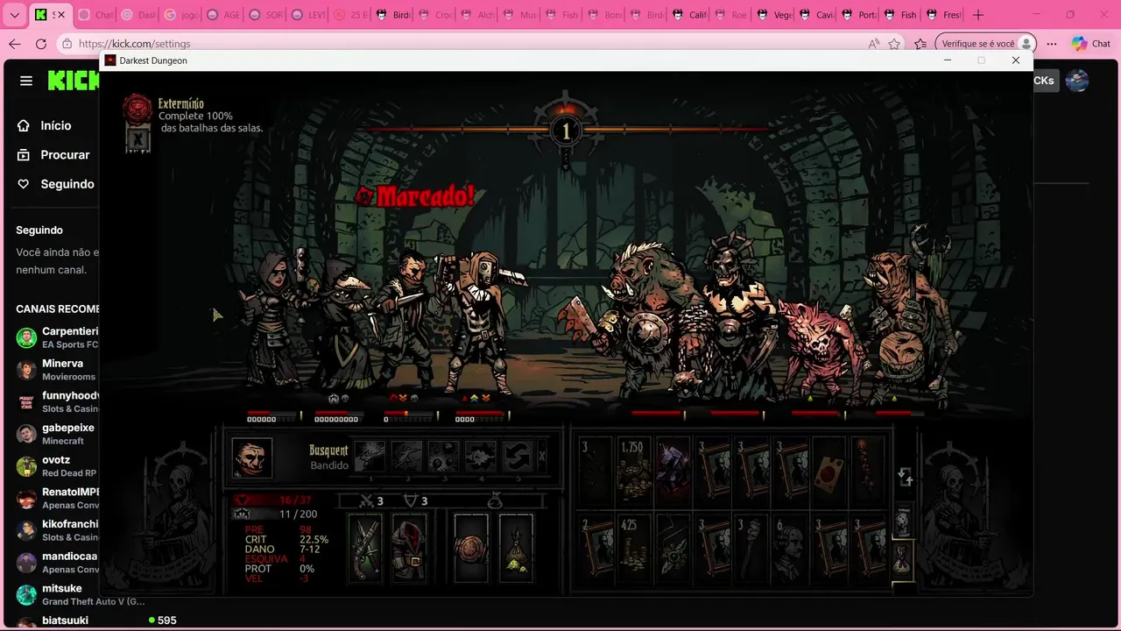This screenshot has height=631, width=1121.
Task: Go to Início in Kick sidebar
Action: tap(56, 125)
